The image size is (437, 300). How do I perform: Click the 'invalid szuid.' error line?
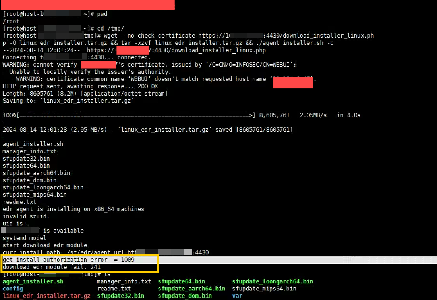tap(26, 216)
